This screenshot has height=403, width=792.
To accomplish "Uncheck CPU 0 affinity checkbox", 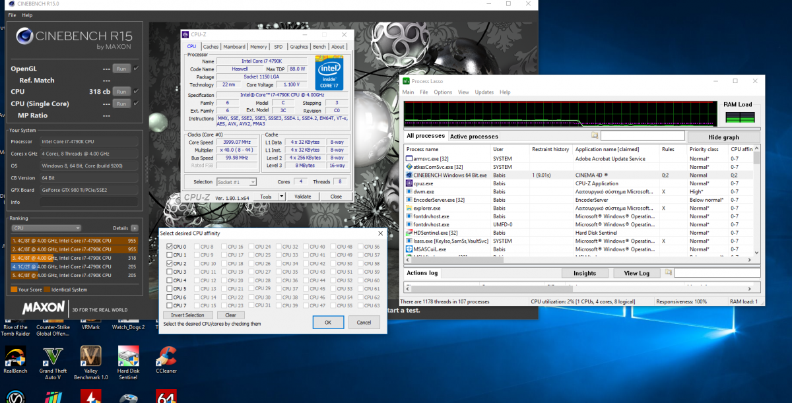I will [170, 247].
